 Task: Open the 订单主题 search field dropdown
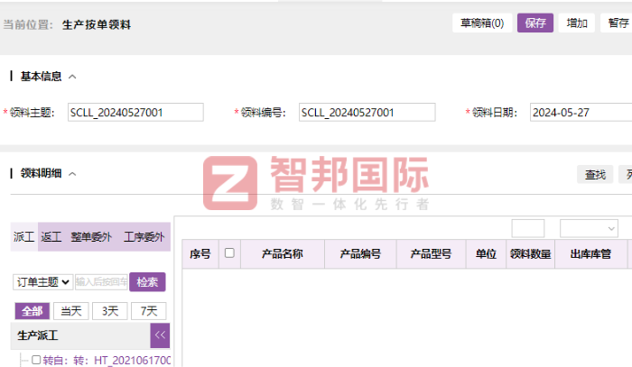(42, 282)
